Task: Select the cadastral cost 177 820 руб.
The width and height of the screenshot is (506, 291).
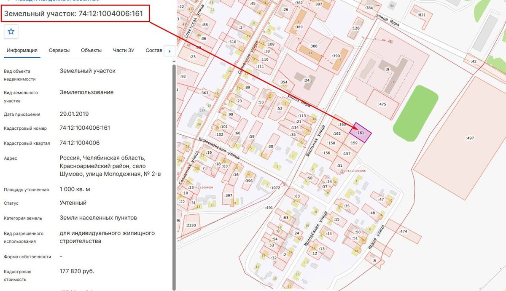Action: [x=77, y=271]
